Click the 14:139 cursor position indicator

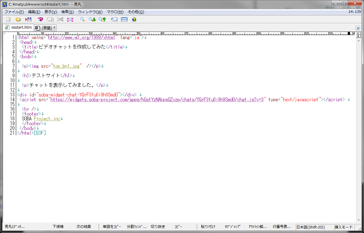(x=354, y=12)
